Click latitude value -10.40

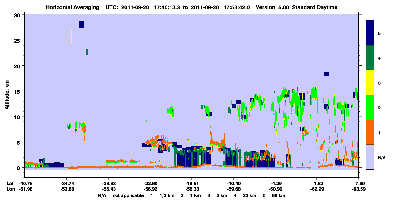[x=233, y=184]
